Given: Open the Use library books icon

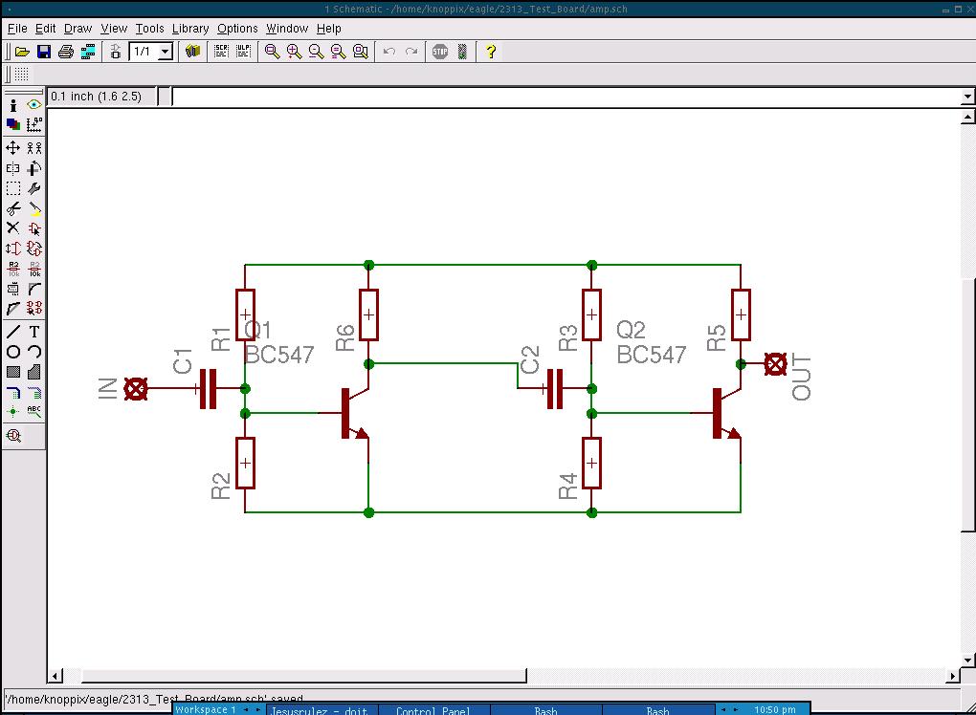Looking at the screenshot, I should [193, 52].
